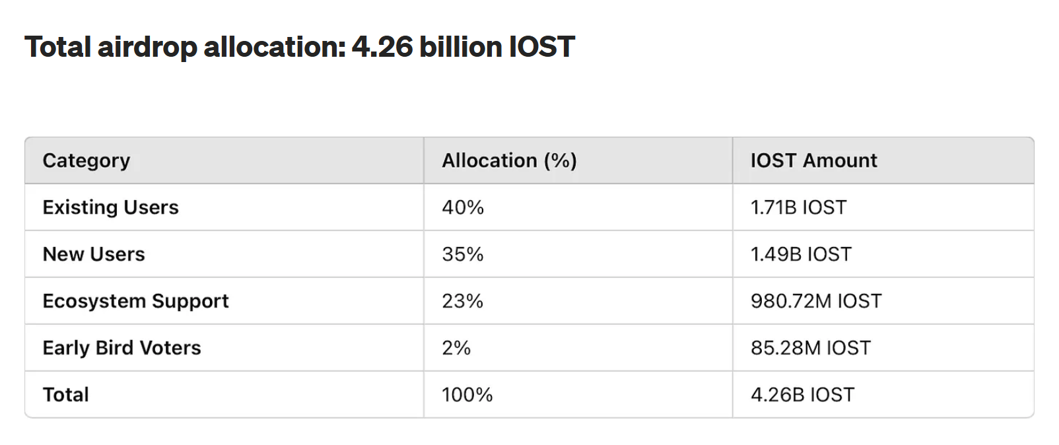The height and width of the screenshot is (445, 1059).
Task: Select the Category column header
Action: click(x=86, y=160)
